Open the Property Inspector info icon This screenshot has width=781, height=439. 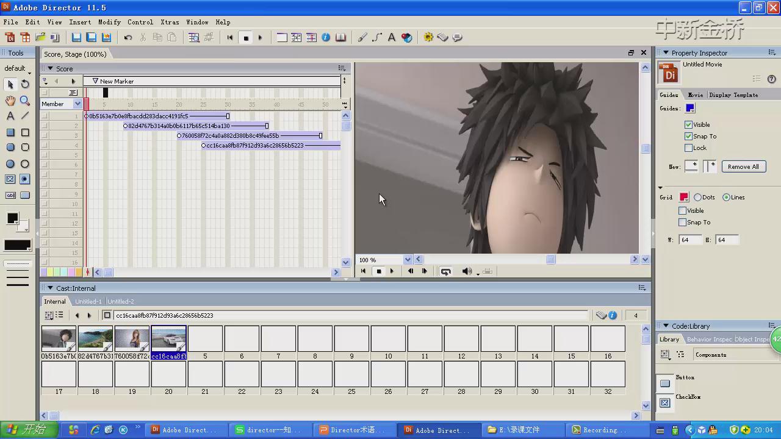coord(326,37)
